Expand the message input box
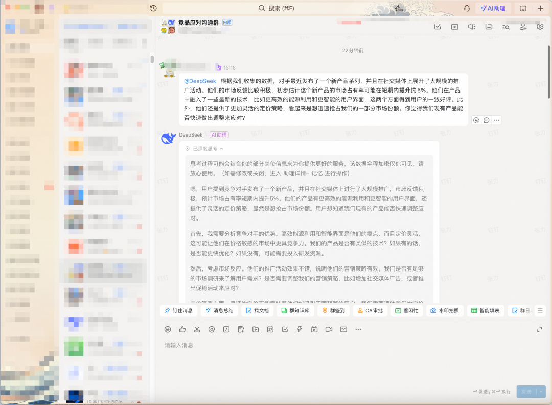Screen dimensions: 552x405 click(539, 329)
